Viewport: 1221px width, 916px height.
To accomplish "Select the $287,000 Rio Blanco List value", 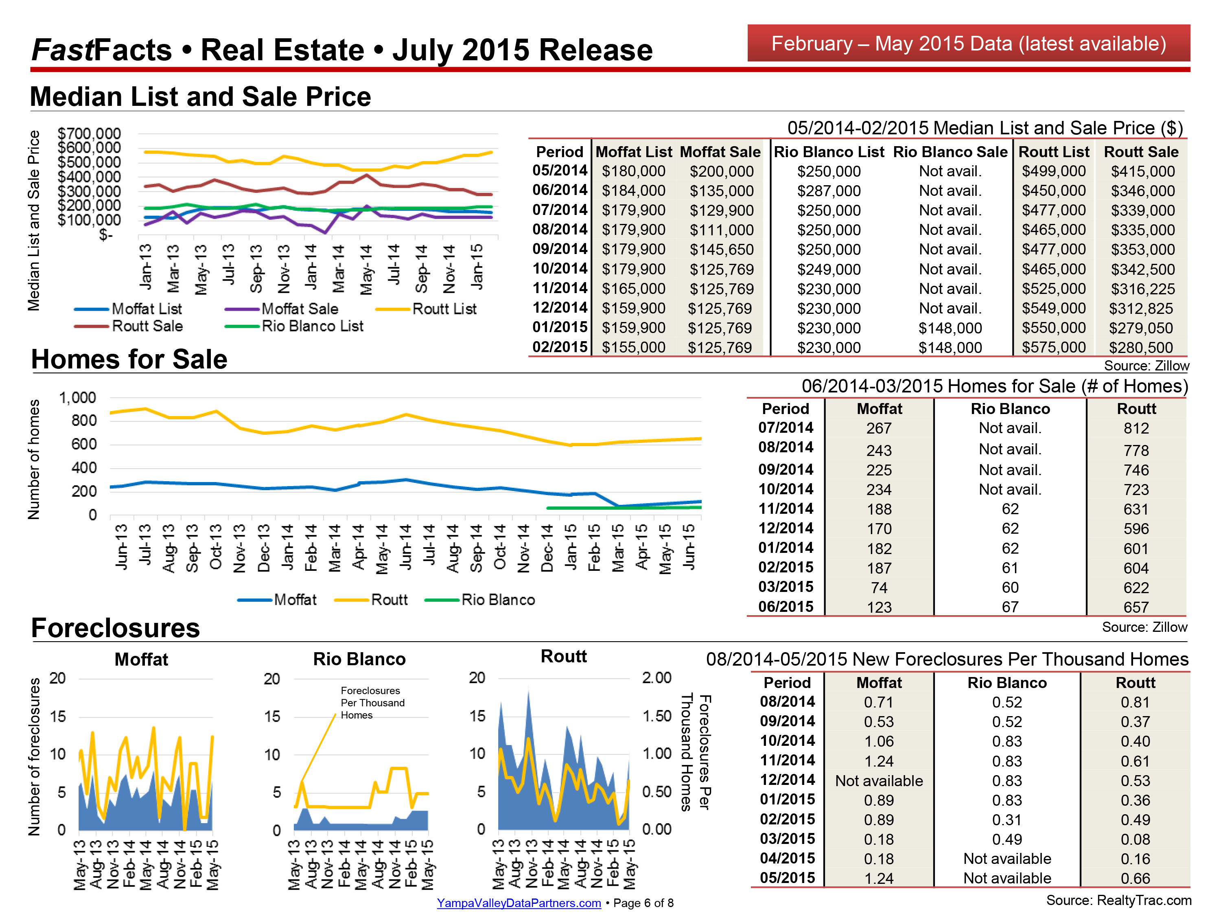I will [x=829, y=191].
